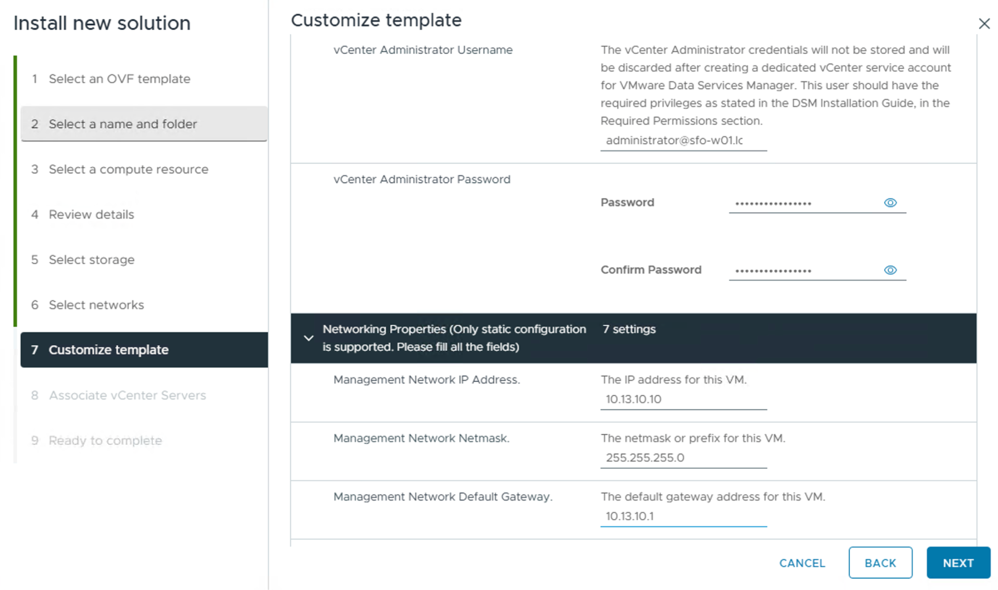Select step 7 Customize template
The width and height of the screenshot is (998, 590).
coord(108,350)
